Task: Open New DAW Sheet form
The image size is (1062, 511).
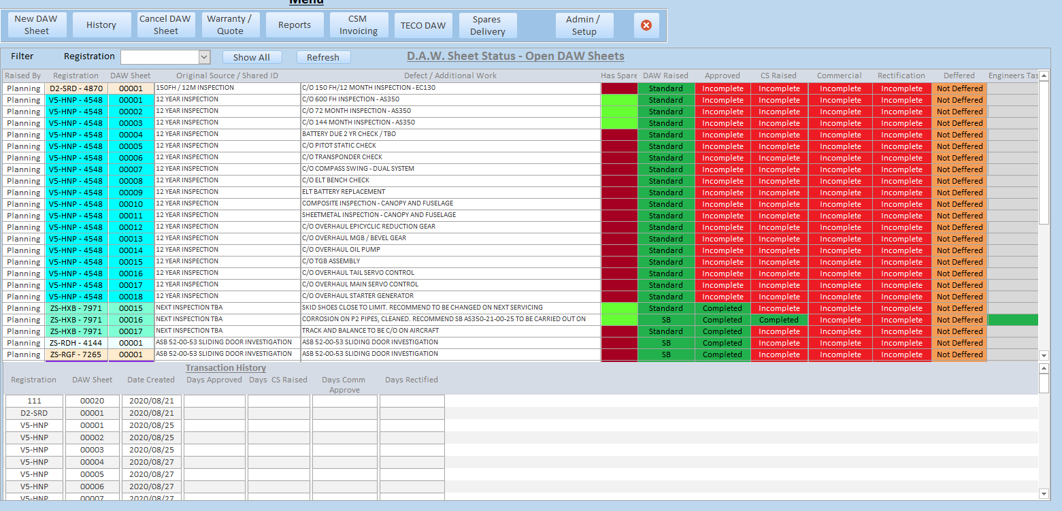Action: pos(37,25)
